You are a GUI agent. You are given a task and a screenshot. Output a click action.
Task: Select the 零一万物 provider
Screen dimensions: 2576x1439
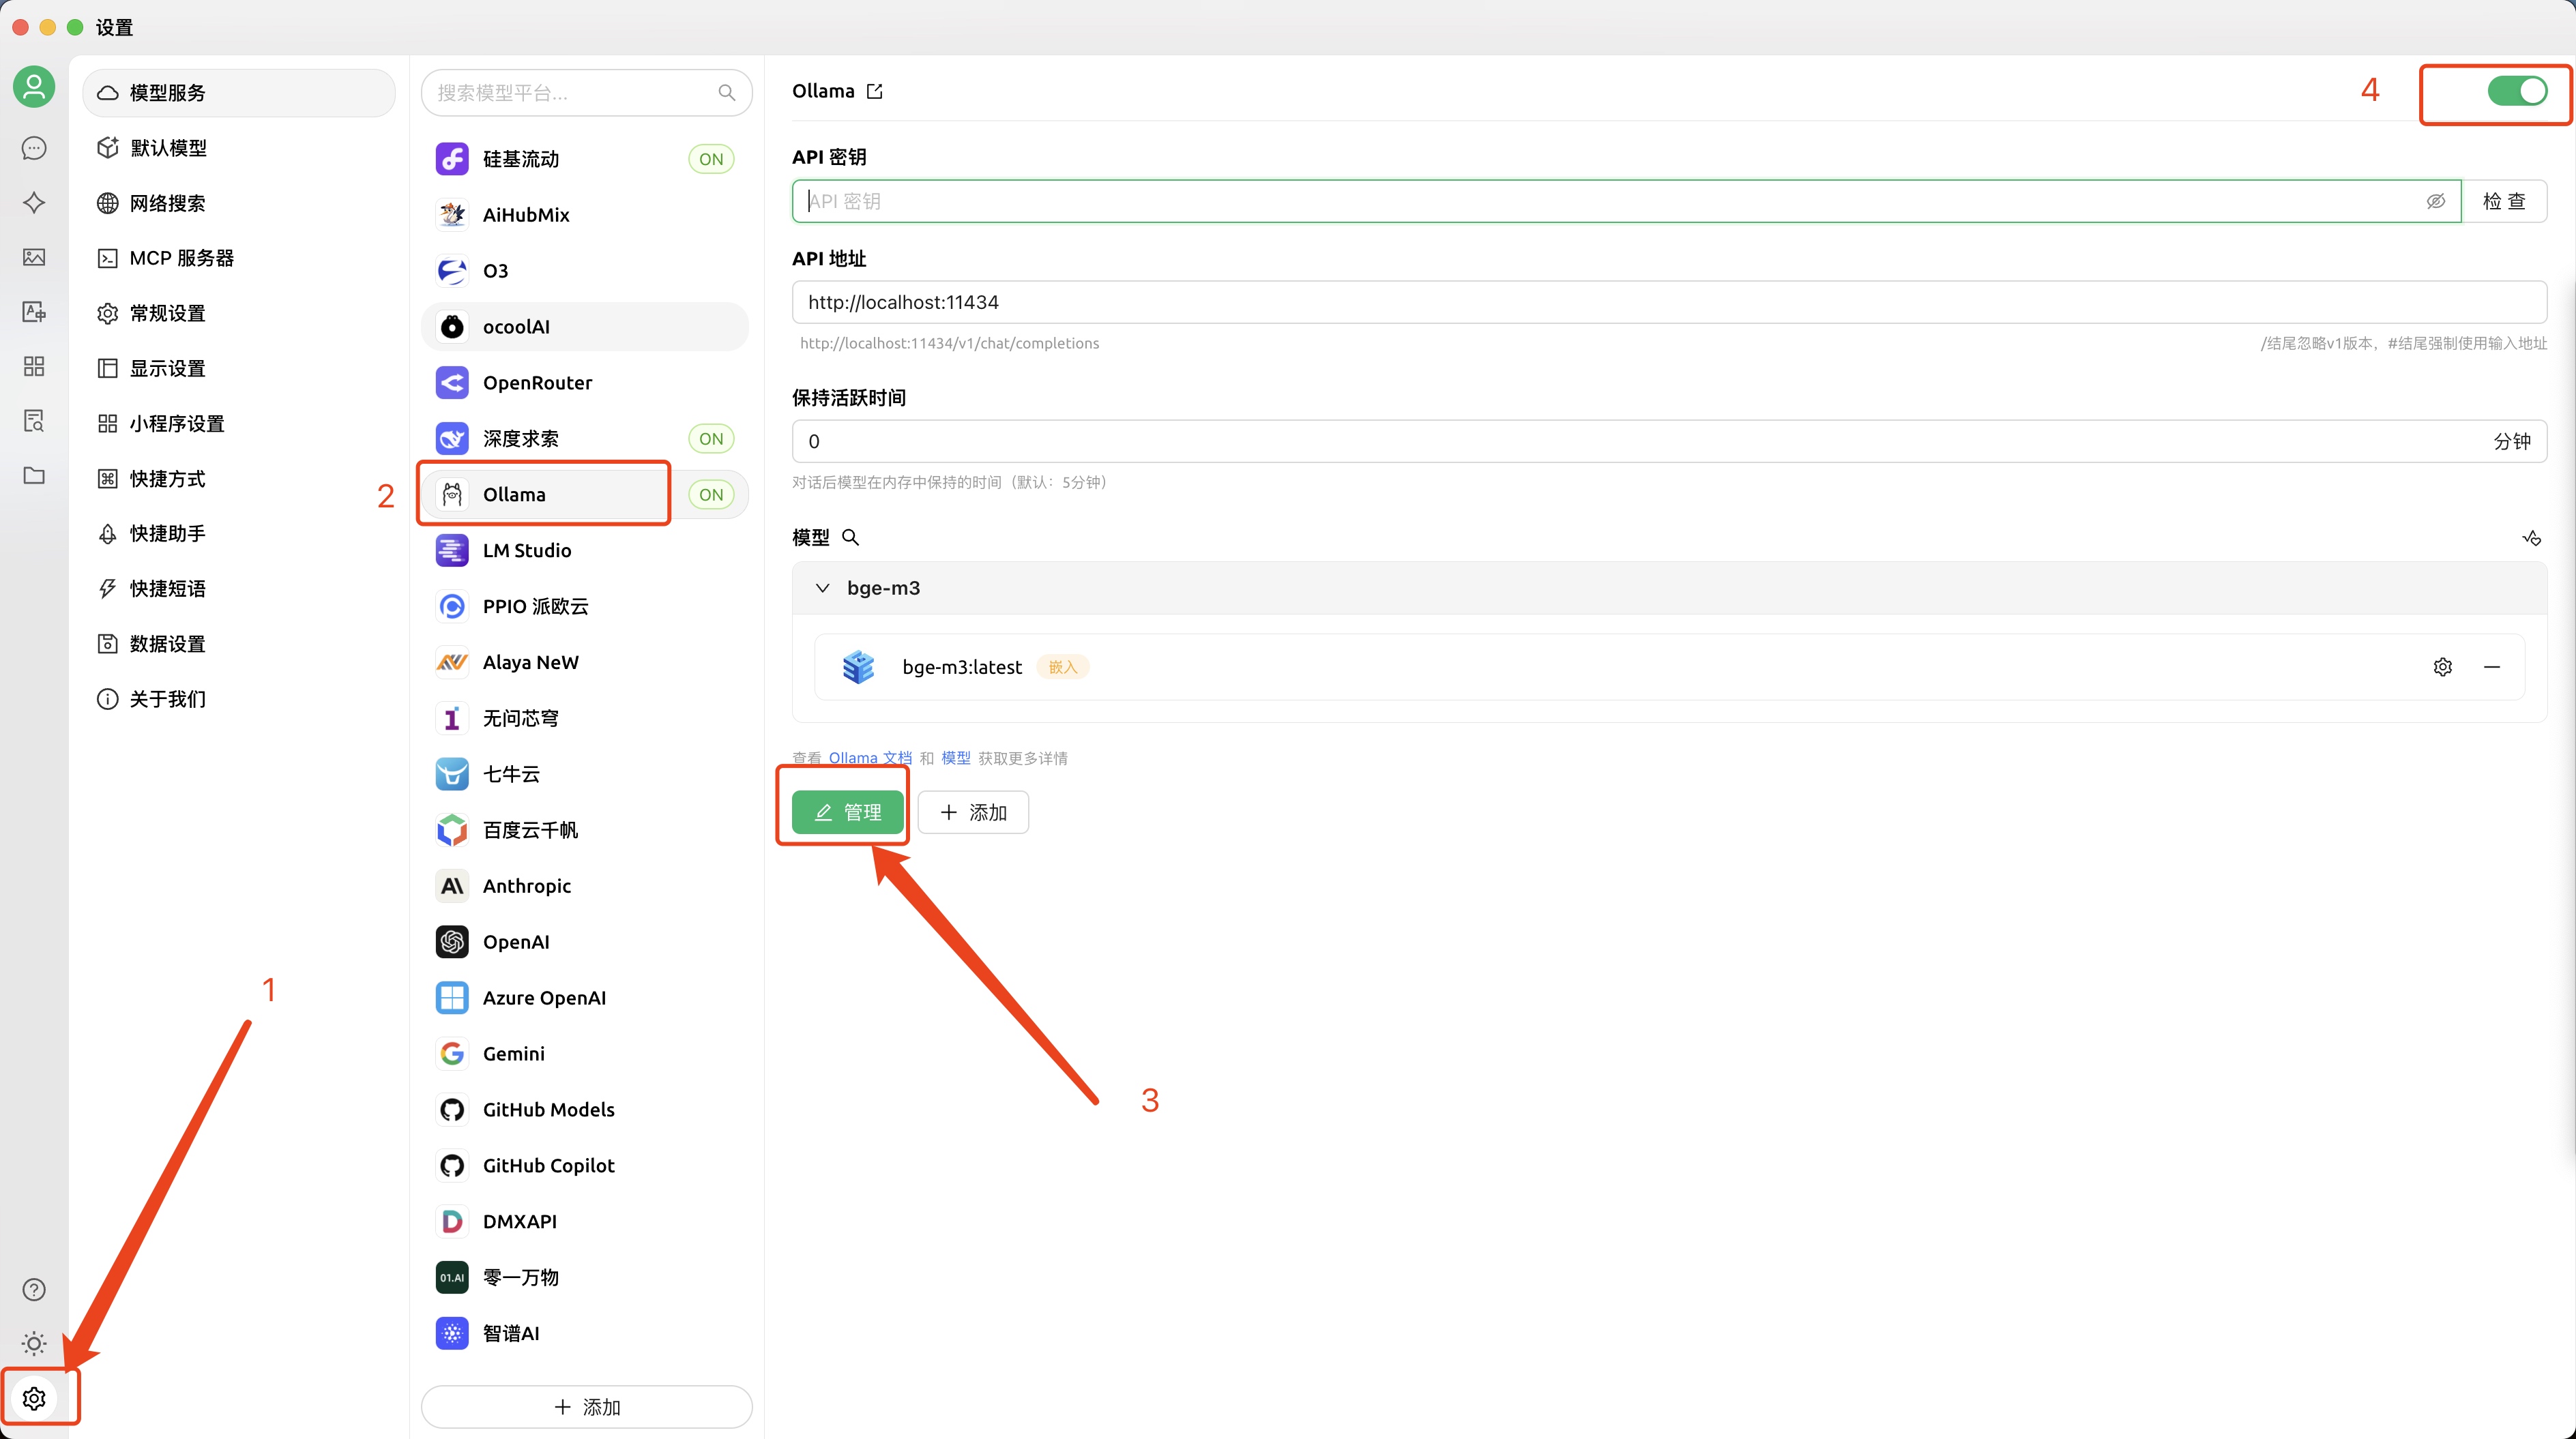(x=585, y=1277)
